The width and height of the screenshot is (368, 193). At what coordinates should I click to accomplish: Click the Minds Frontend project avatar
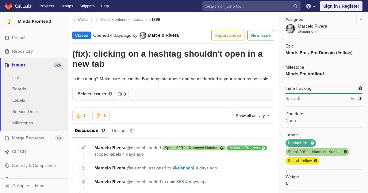[9, 21]
